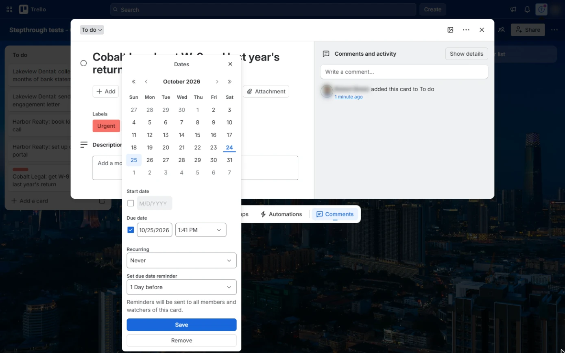
Task: Go to next month in calendar
Action: pos(217,82)
